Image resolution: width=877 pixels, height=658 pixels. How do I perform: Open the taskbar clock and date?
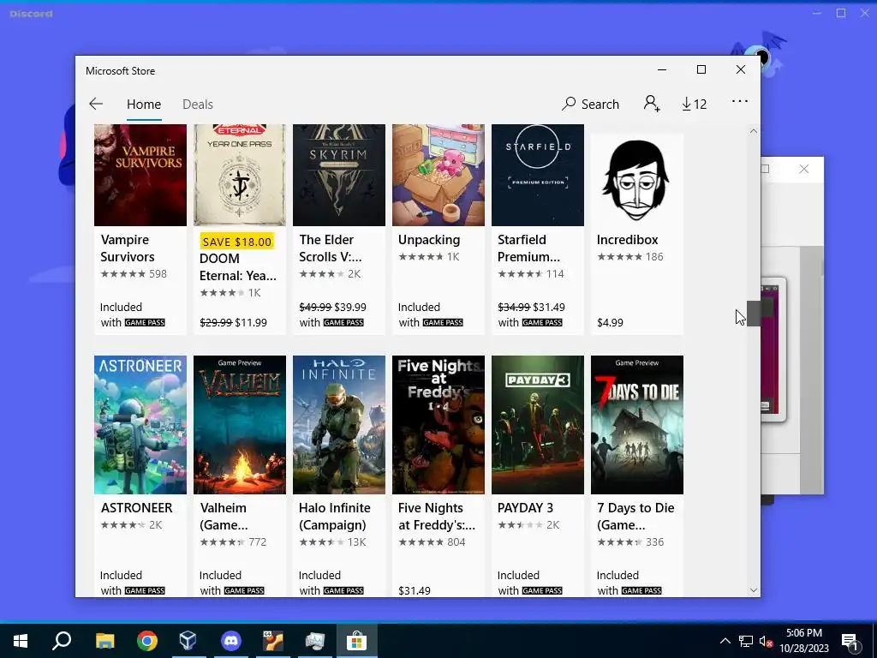pyautogui.click(x=804, y=641)
